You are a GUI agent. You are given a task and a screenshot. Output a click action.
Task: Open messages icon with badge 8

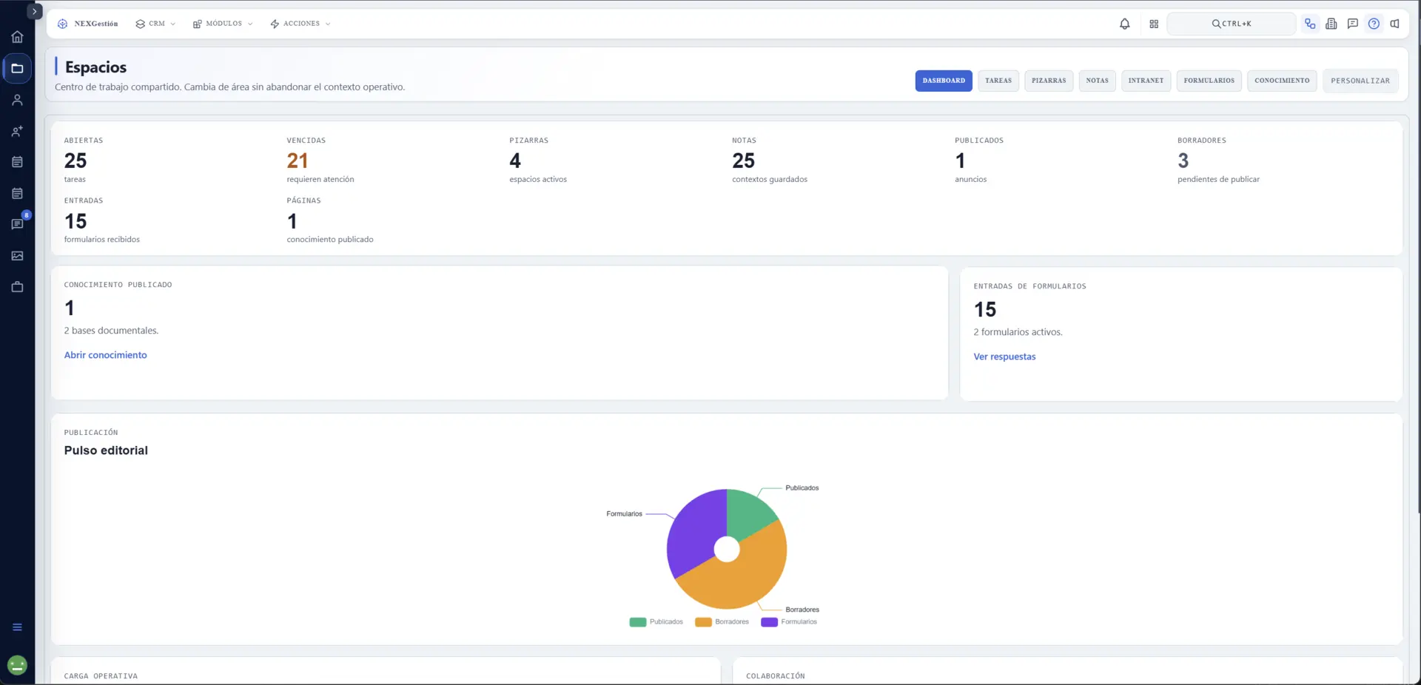point(17,224)
